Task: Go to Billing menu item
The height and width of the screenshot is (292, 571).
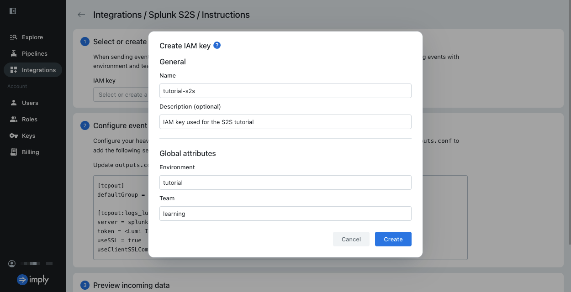Action: pyautogui.click(x=33, y=152)
